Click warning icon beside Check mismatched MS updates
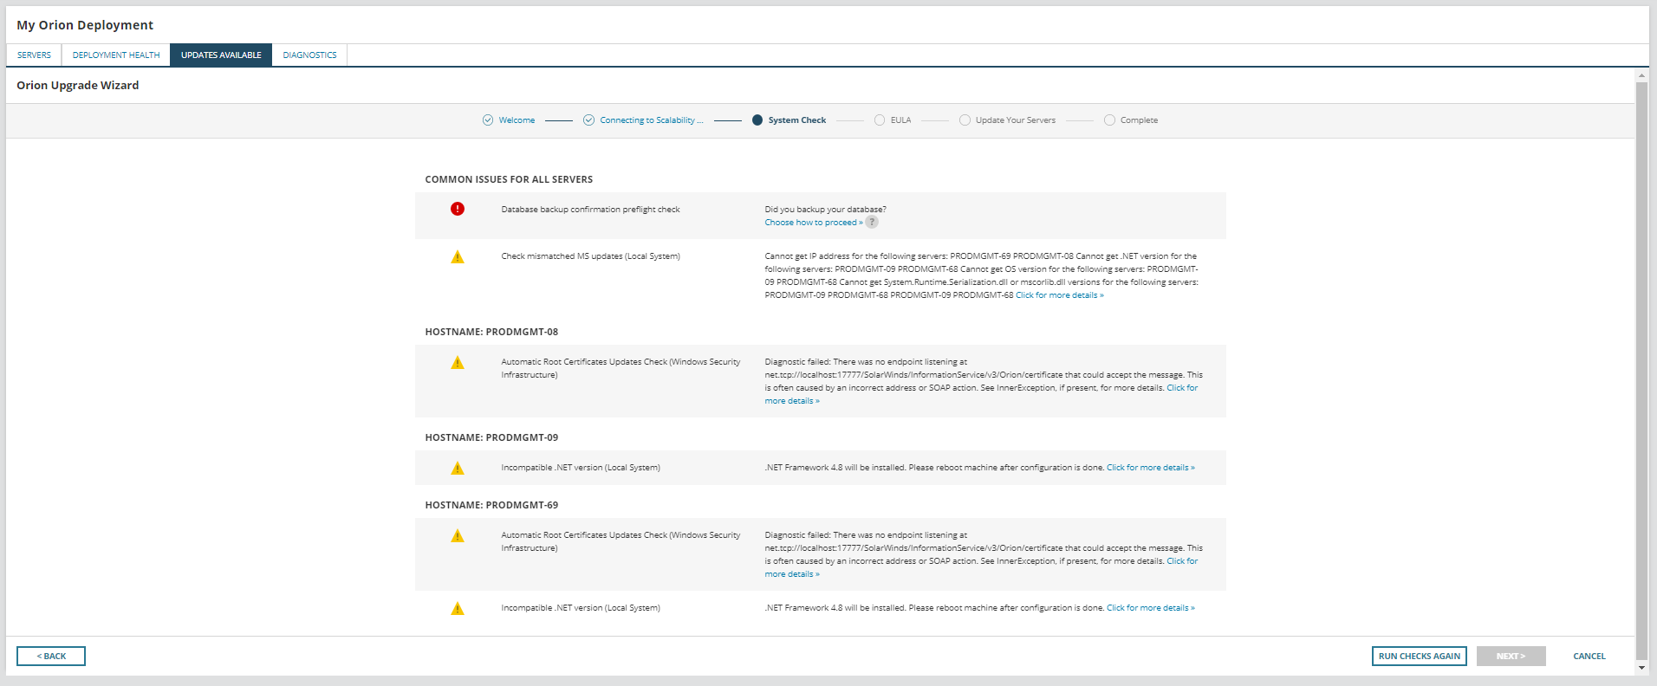The width and height of the screenshot is (1657, 686). [458, 256]
